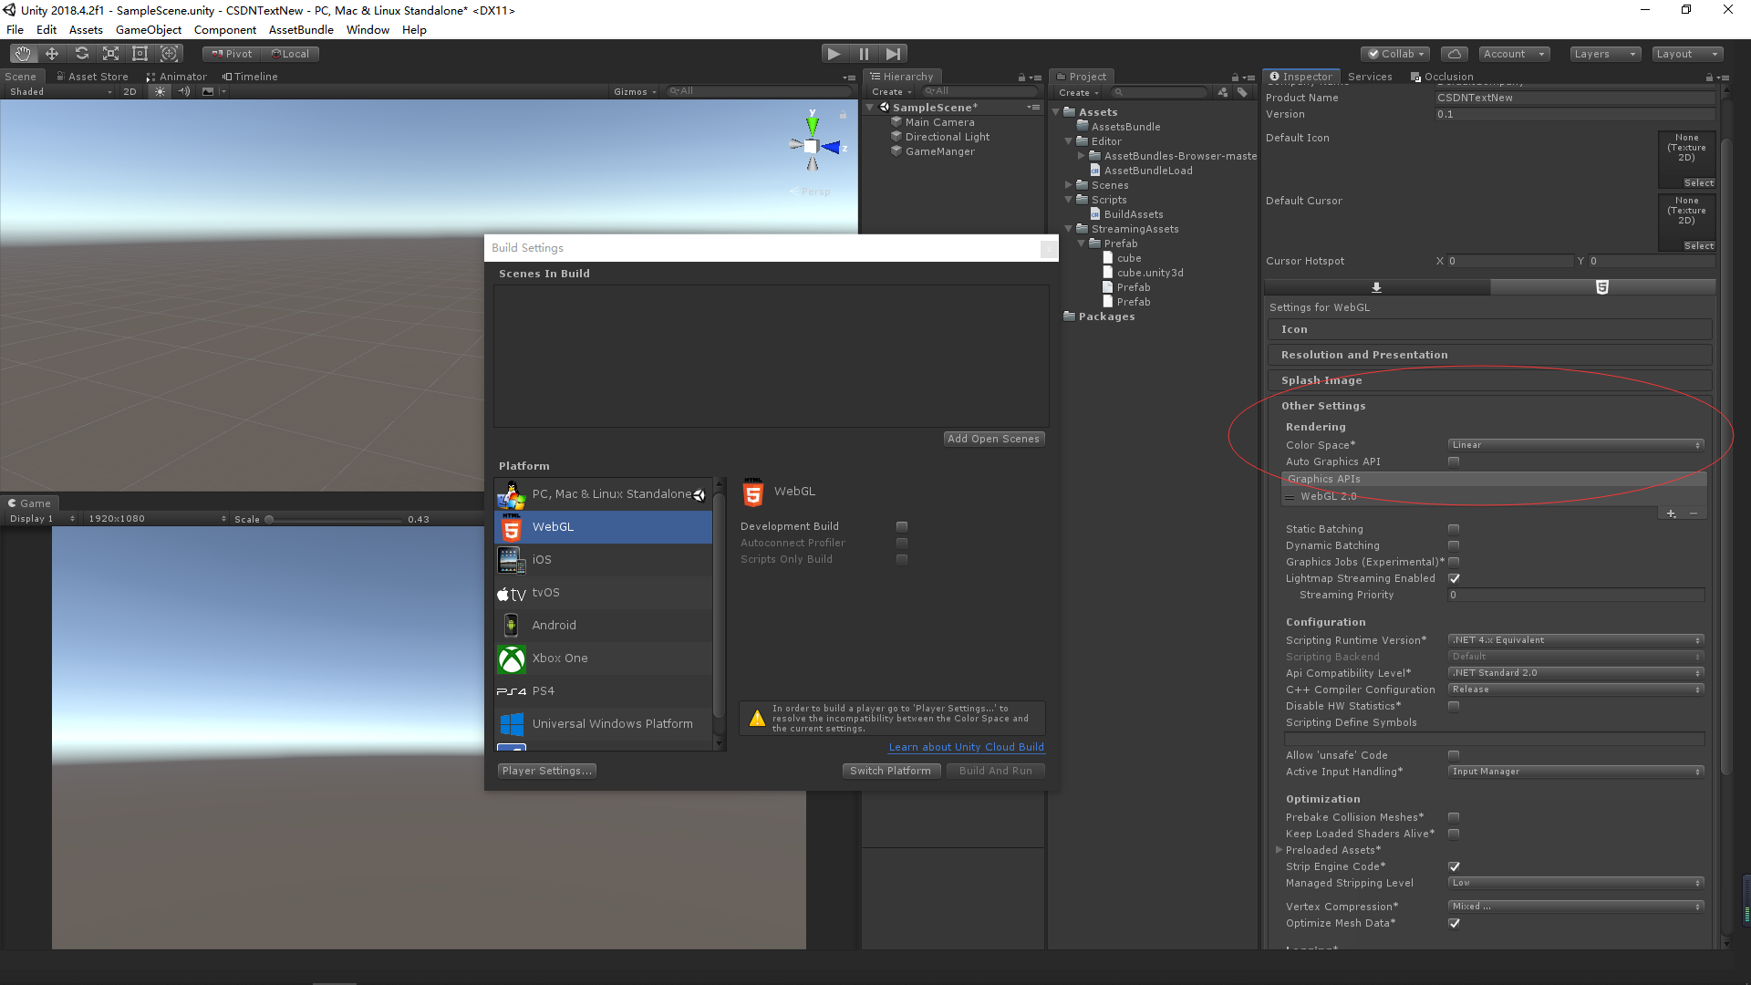Select the Scale tool
This screenshot has width=1751, height=985.
click(110, 54)
